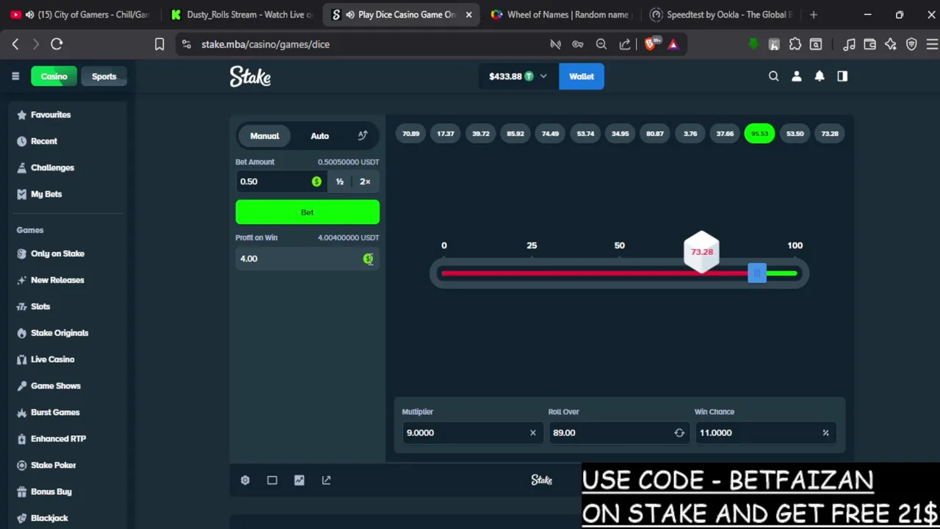Open the browser VPN shield icon
The image size is (940, 529).
click(911, 44)
